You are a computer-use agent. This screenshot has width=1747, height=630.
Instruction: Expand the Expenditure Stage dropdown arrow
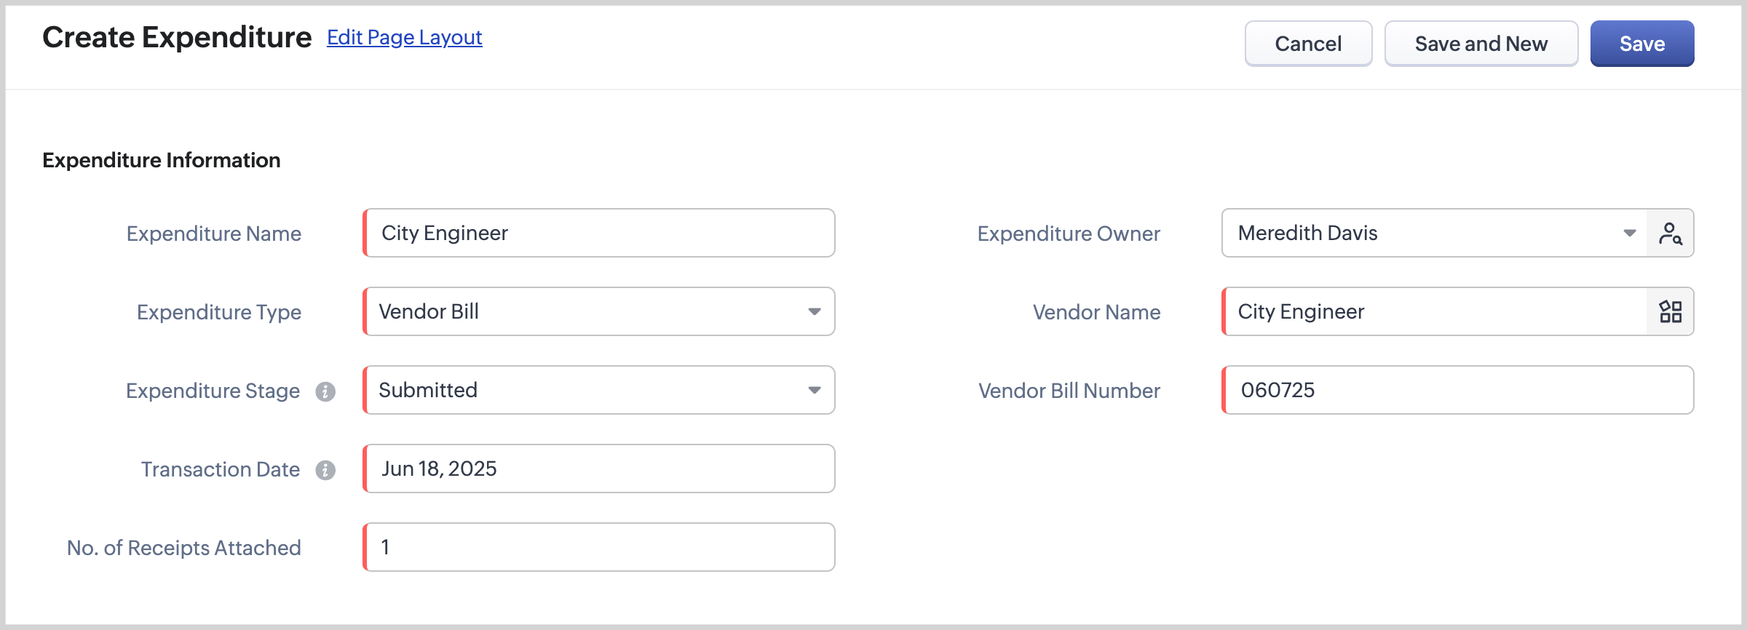(814, 391)
